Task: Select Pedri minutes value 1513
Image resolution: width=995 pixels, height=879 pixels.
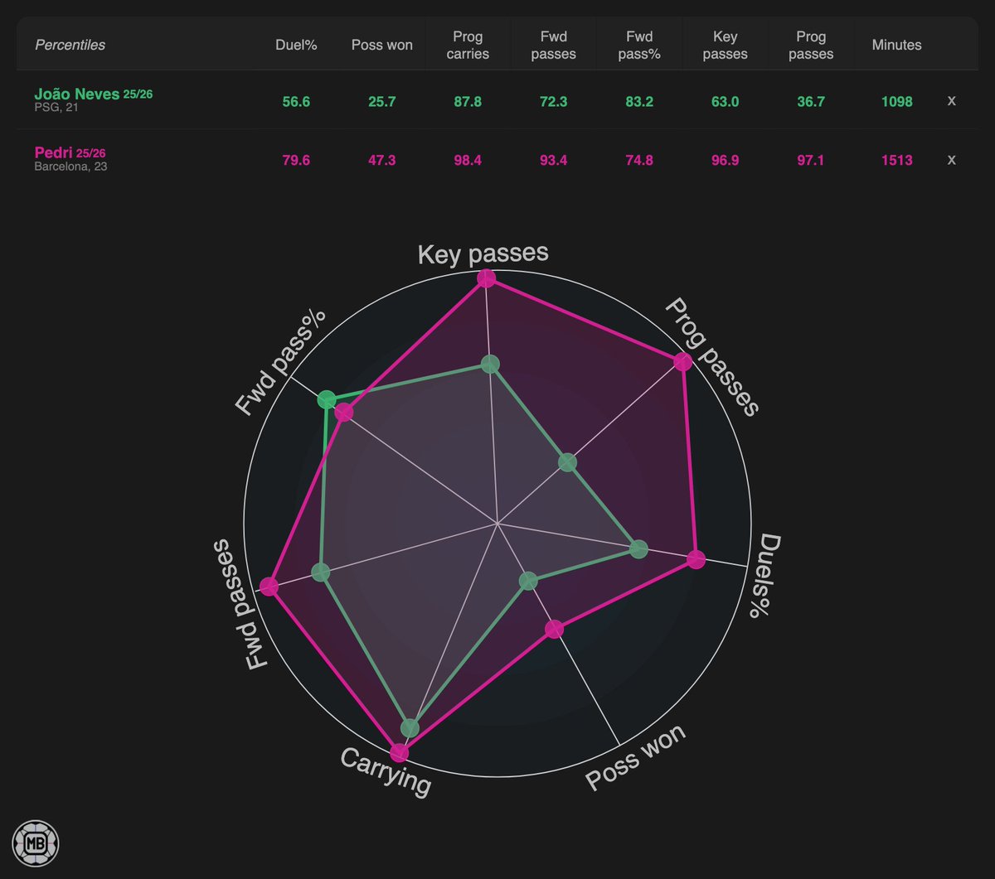Action: coord(897,160)
